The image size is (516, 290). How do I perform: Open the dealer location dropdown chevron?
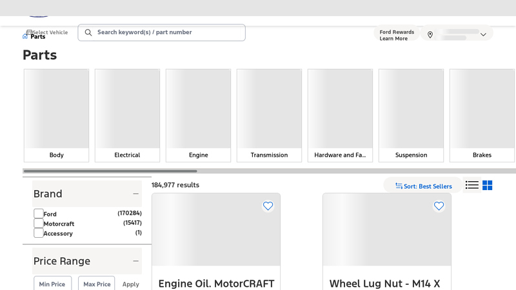483,35
